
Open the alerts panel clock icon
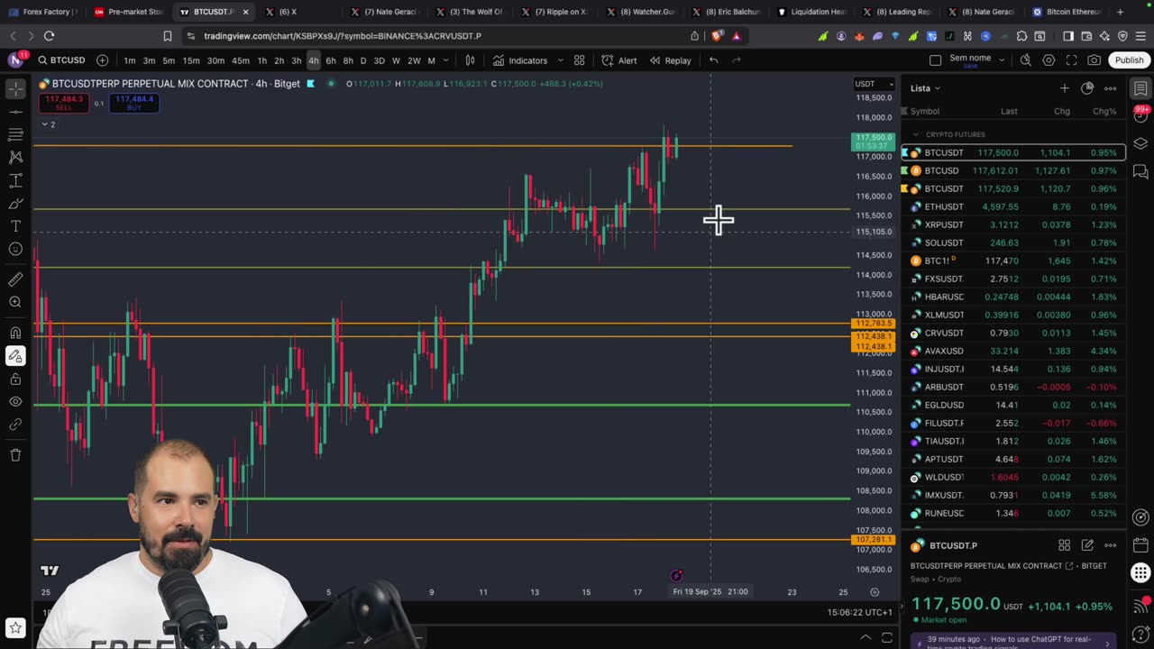tap(1140, 116)
